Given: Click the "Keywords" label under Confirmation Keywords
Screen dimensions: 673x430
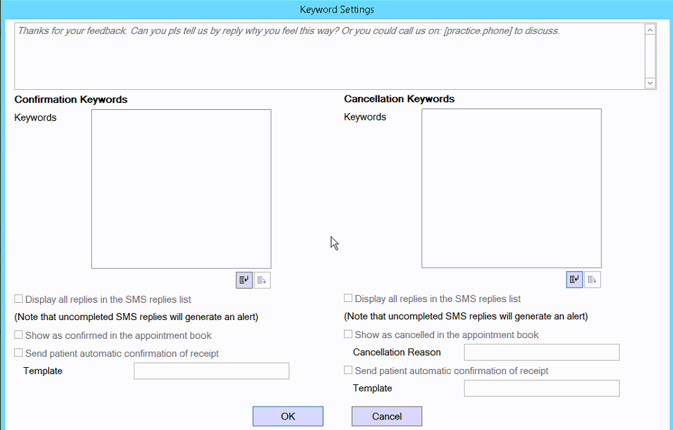Looking at the screenshot, I should pos(35,118).
